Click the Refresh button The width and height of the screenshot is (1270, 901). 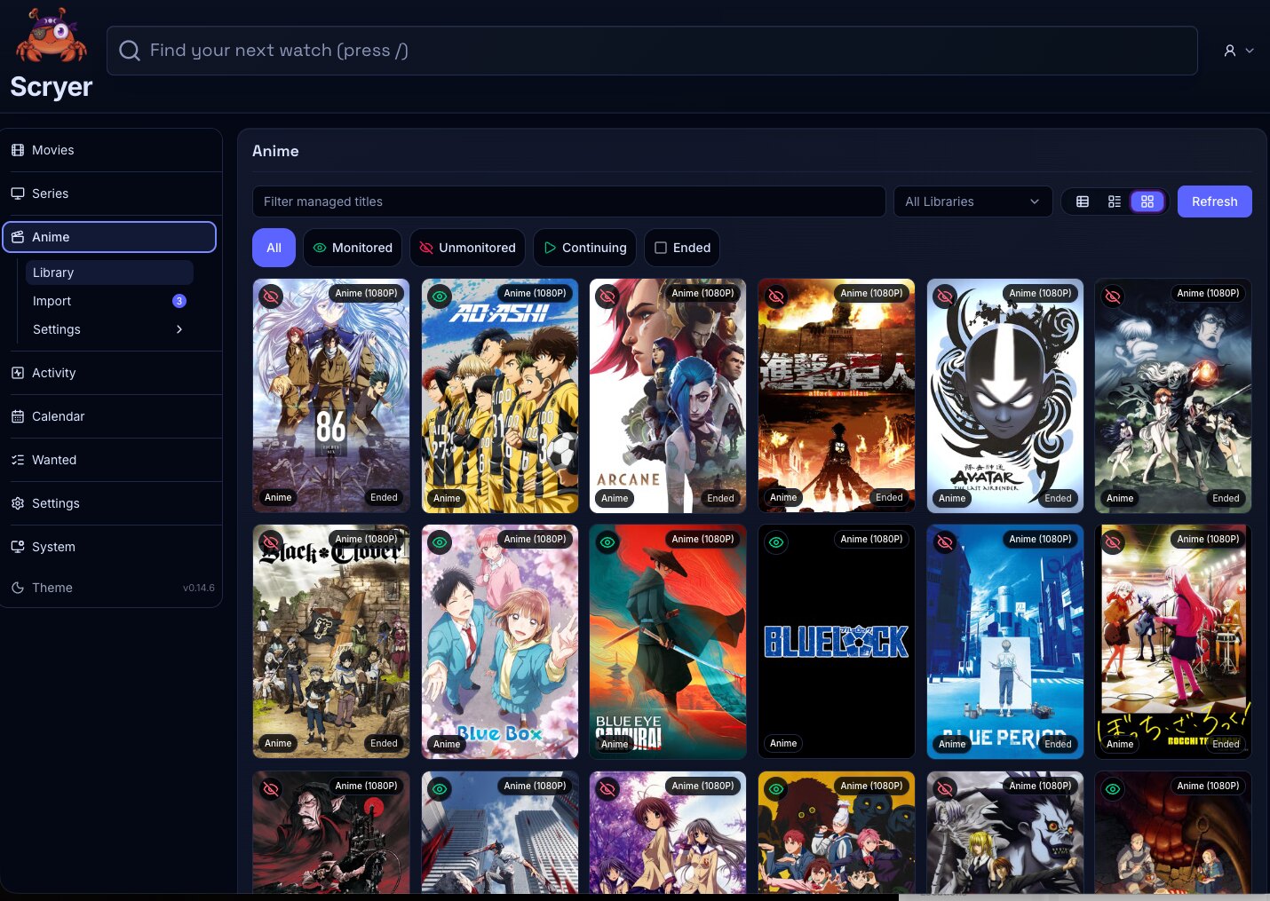[1214, 202]
